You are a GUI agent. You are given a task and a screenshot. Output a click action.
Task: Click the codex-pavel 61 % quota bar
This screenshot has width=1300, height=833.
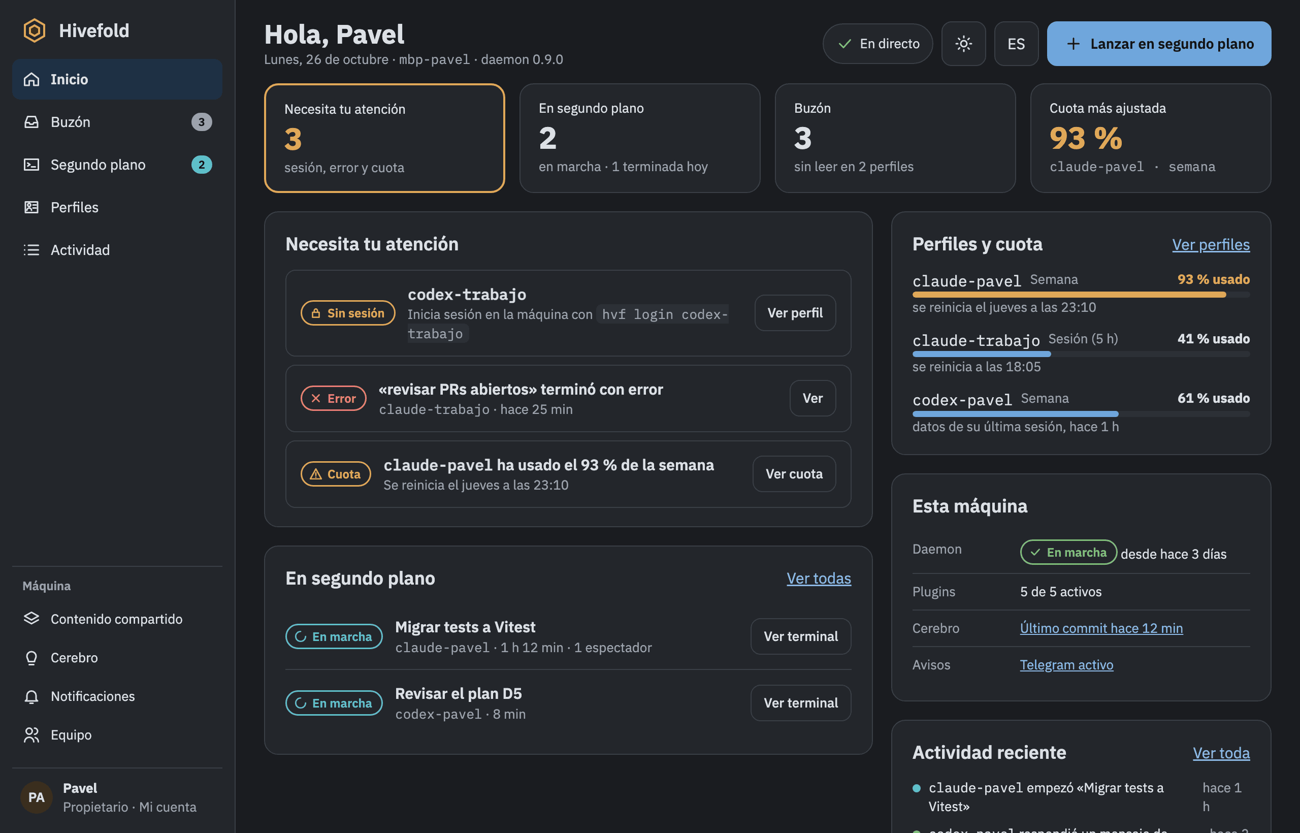[x=1081, y=414]
